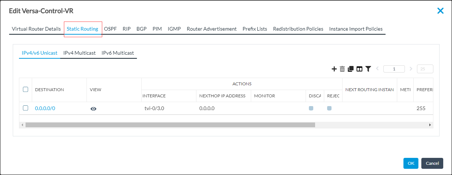Switch to IGMP tab
The image size is (452, 175).
[174, 29]
